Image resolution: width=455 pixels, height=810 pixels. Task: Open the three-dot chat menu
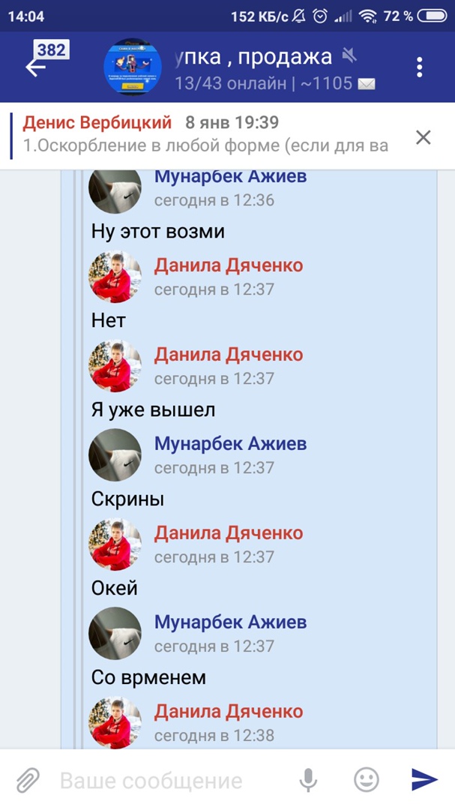click(419, 67)
